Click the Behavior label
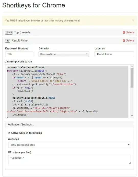This screenshot has width=138, height=177. pos(44,48)
